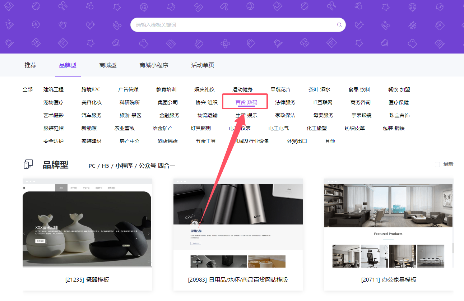
Task: Filter by 外贸出口 category
Action: tap(297, 141)
